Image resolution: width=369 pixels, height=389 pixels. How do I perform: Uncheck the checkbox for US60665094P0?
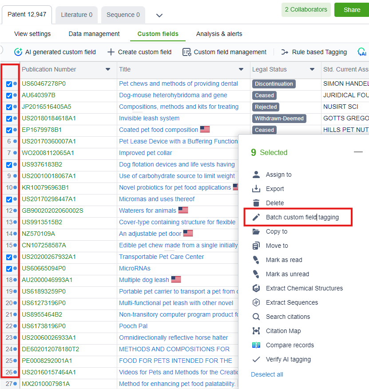coord(9,269)
